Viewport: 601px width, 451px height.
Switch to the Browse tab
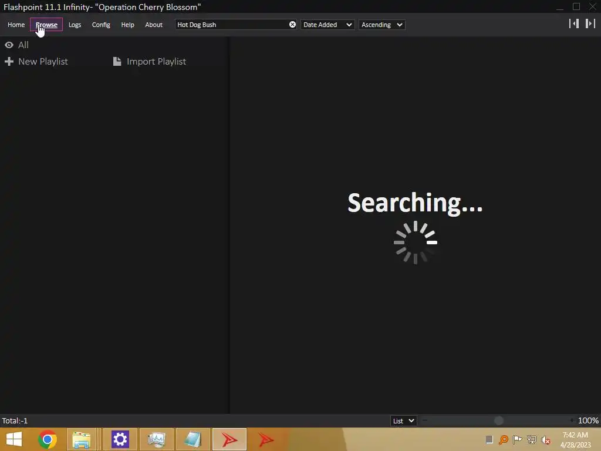(x=46, y=25)
